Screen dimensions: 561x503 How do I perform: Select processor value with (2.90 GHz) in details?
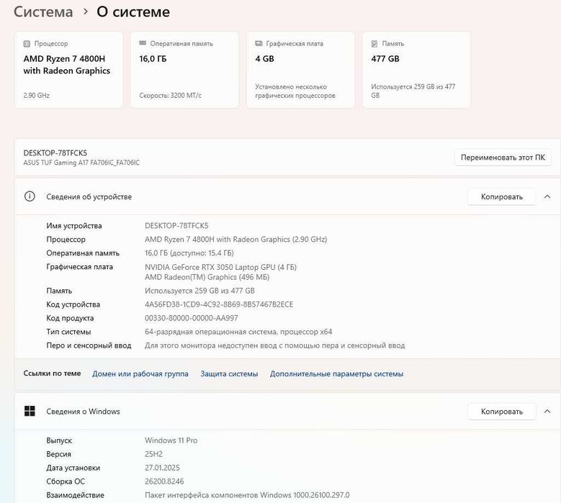(x=235, y=239)
